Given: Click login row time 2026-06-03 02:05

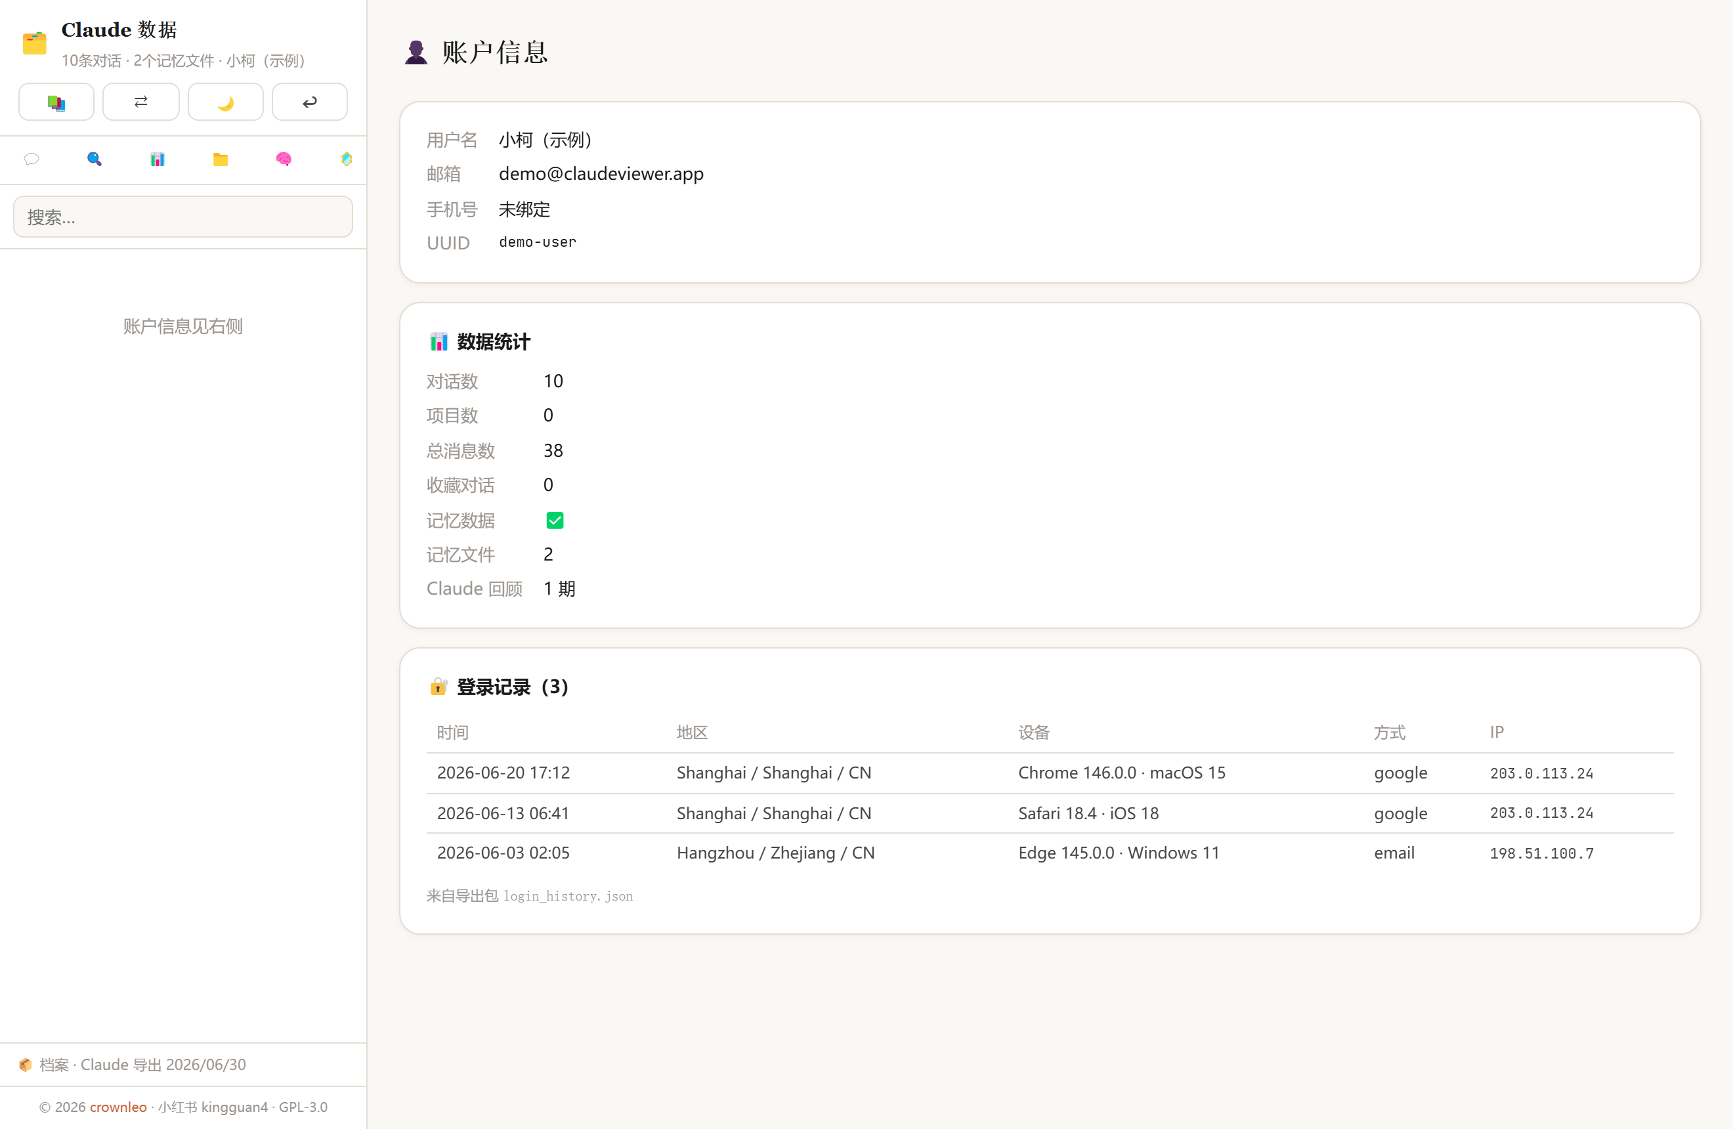Looking at the screenshot, I should (x=503, y=853).
